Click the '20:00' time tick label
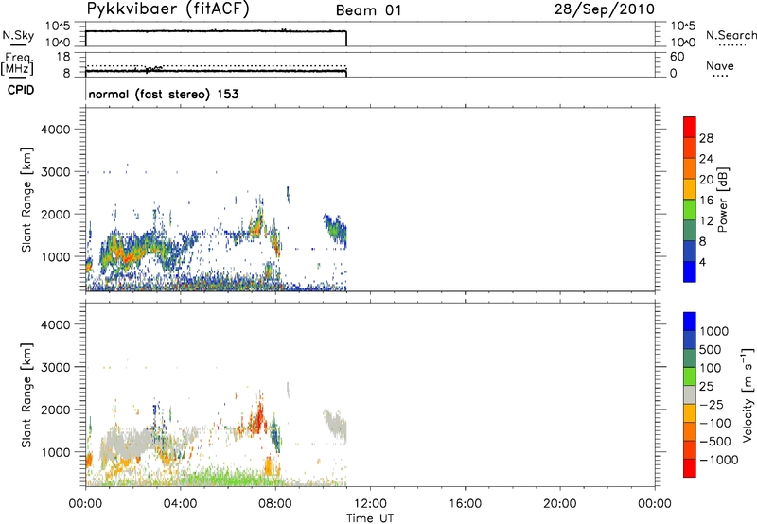This screenshot has height=524, width=757. pyautogui.click(x=560, y=504)
